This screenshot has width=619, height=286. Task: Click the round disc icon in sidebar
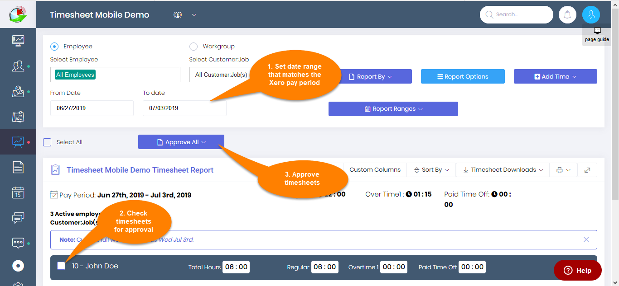pyautogui.click(x=18, y=266)
